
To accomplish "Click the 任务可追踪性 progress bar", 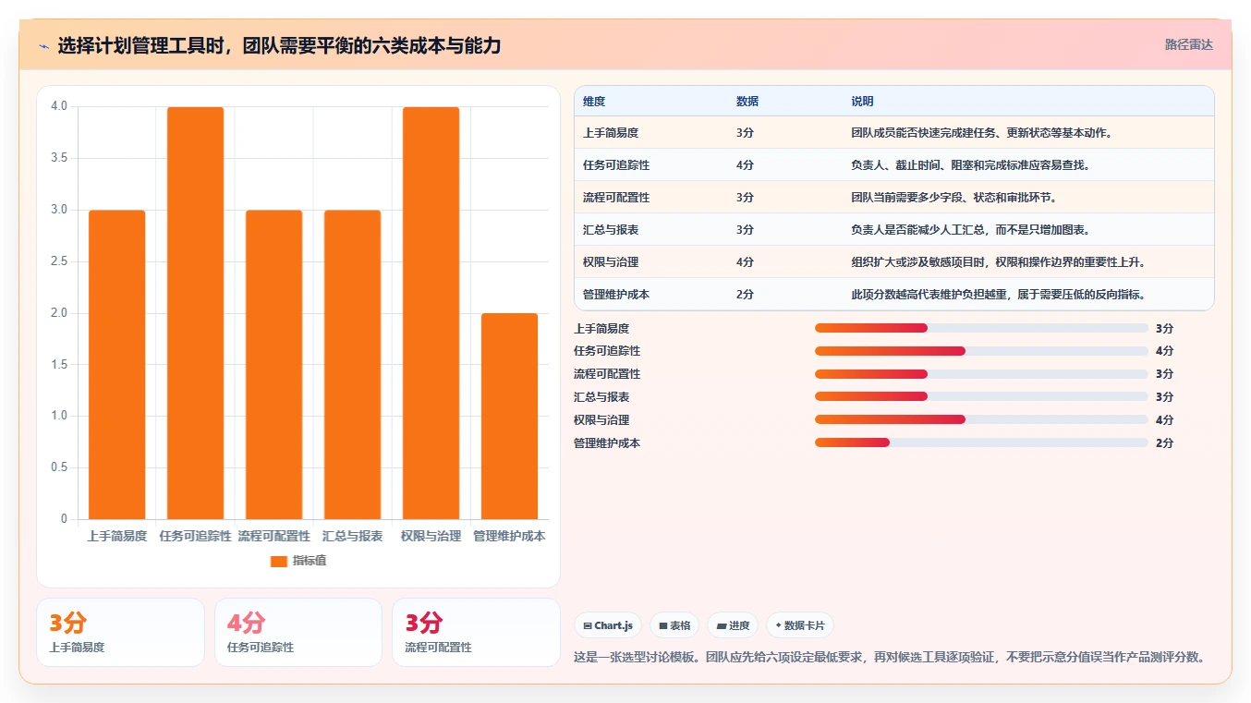I will pyautogui.click(x=981, y=351).
